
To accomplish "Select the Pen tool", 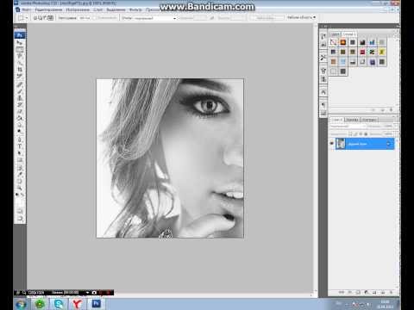I will pyautogui.click(x=20, y=139).
